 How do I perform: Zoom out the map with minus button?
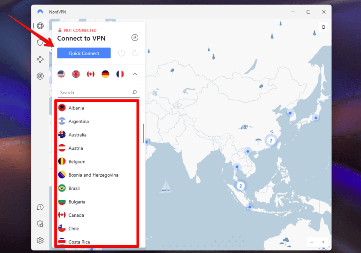point(312,242)
